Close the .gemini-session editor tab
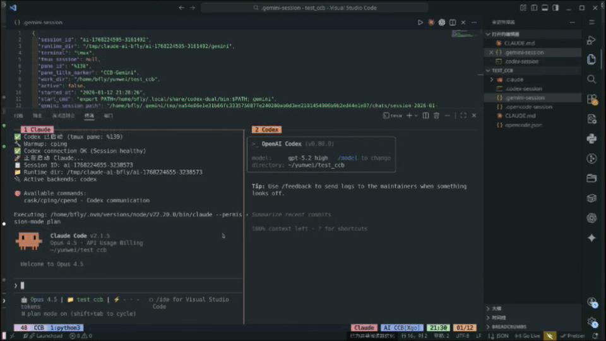 [x=463, y=23]
